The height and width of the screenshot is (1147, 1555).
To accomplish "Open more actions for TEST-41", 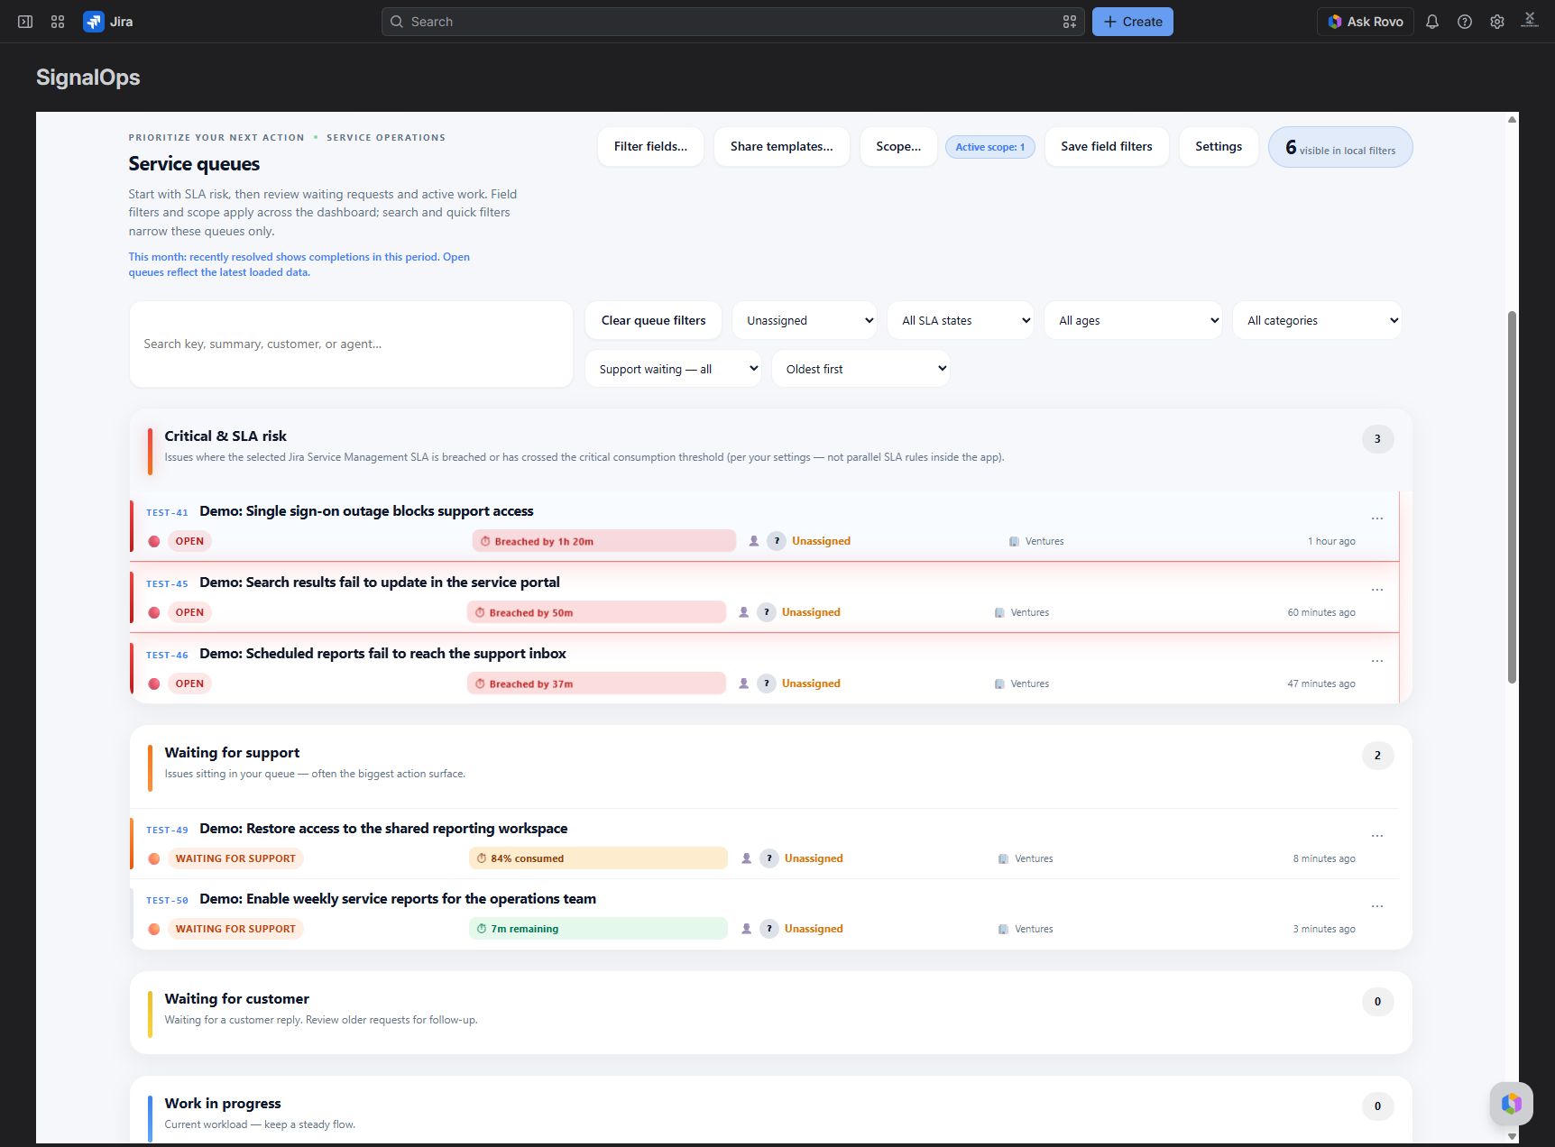I will pyautogui.click(x=1377, y=518).
